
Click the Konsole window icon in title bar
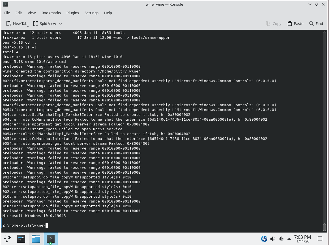click(5, 4)
